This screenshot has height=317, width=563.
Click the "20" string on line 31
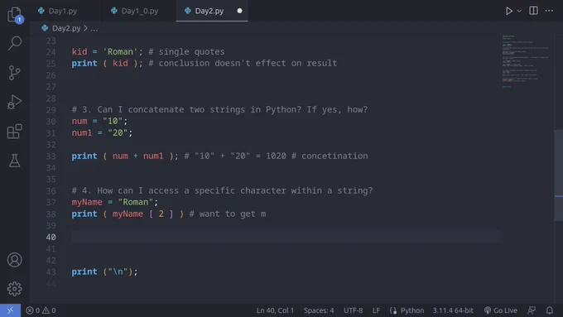[118, 132]
